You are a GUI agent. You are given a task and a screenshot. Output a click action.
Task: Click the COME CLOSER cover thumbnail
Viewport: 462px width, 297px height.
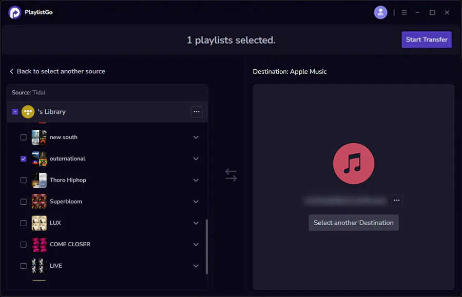(39, 245)
